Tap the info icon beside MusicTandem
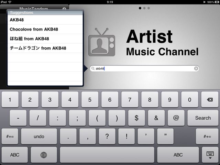This screenshot has width=220, height=165. 64,9
